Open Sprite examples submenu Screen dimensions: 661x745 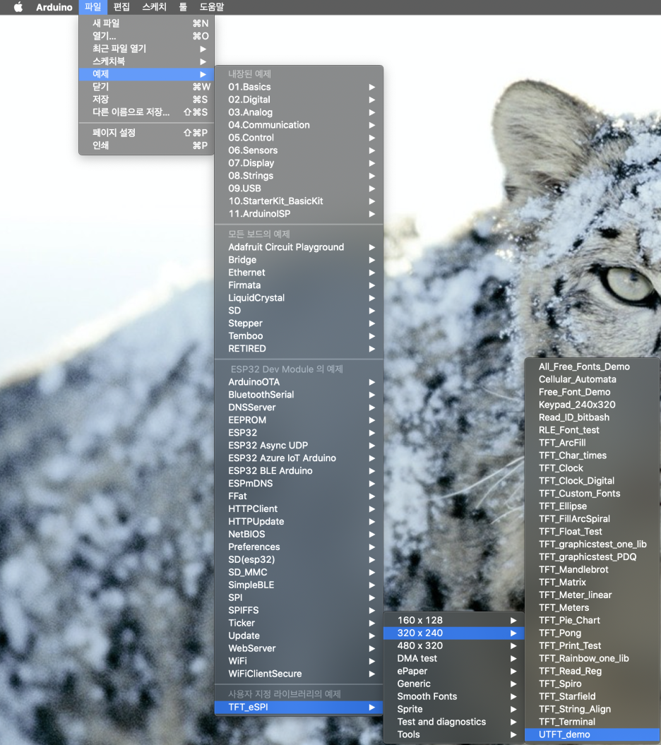click(454, 710)
